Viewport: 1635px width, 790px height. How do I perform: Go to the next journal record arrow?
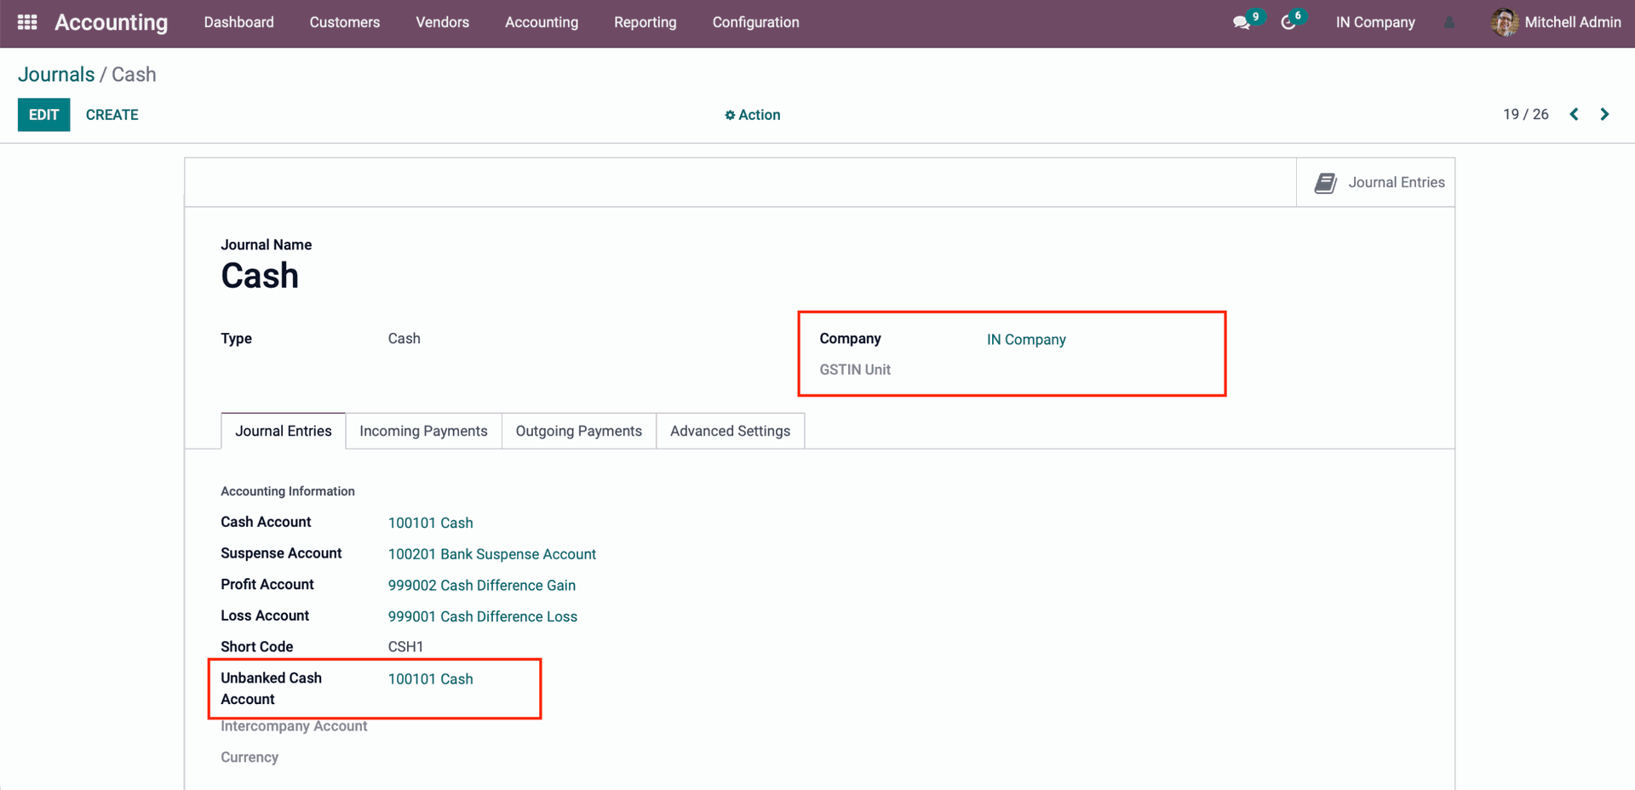point(1605,114)
